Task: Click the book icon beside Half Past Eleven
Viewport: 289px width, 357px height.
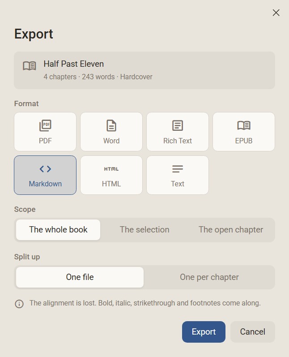Action: (30, 66)
